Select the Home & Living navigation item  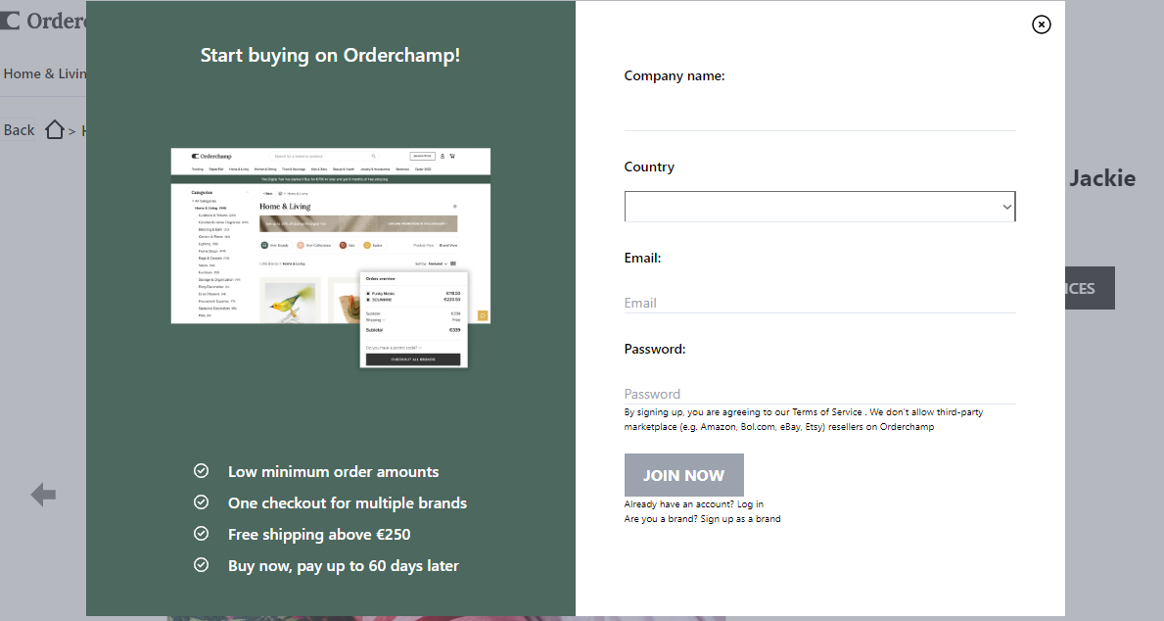pyautogui.click(x=46, y=73)
